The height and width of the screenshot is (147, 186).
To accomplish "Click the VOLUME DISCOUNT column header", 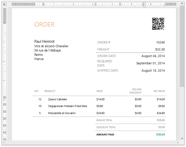I will tap(136, 91).
